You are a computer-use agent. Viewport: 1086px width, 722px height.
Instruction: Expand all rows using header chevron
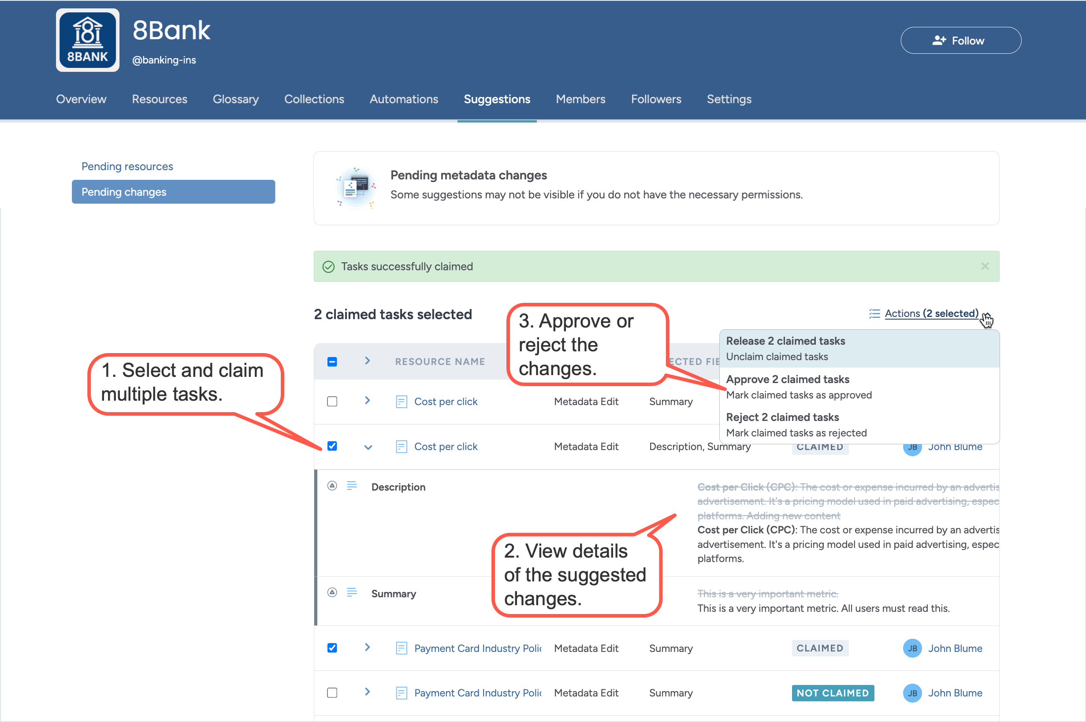coord(368,361)
